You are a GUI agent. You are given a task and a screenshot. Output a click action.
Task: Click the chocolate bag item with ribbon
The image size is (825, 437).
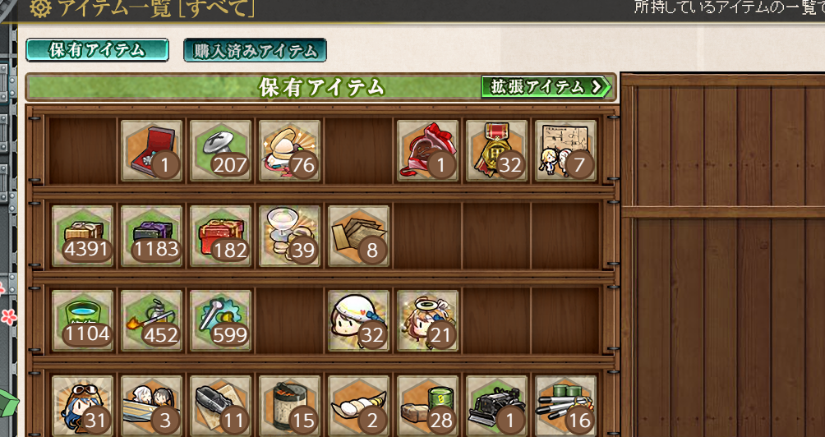click(428, 150)
